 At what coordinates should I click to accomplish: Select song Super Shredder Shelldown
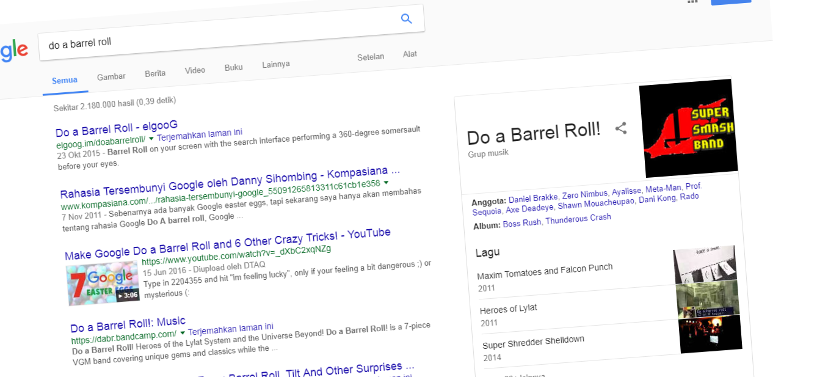click(x=534, y=342)
